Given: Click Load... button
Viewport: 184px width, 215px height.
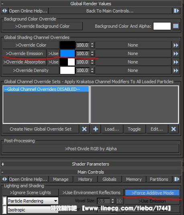Looking at the screenshot, I should 112,129.
